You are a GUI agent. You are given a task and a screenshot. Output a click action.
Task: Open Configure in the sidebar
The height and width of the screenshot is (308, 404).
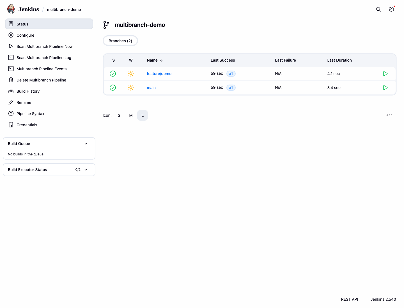tap(49, 35)
